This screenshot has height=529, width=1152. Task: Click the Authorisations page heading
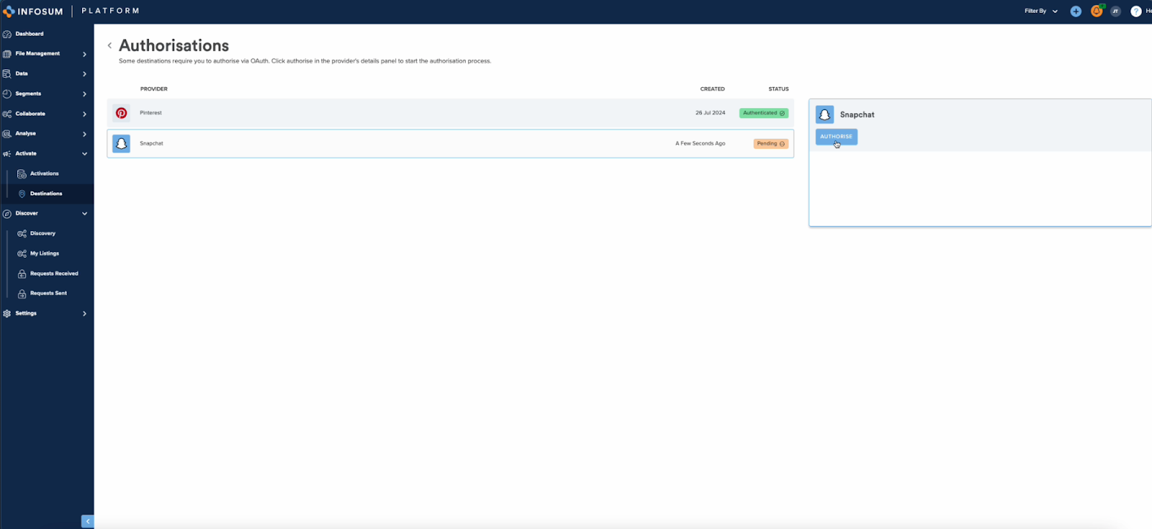click(174, 45)
